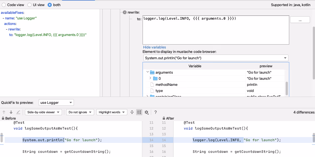Image resolution: width=315 pixels, height=157 pixels.
Task: Open the Side-by-side viewer dropdown
Action: pos(43,112)
